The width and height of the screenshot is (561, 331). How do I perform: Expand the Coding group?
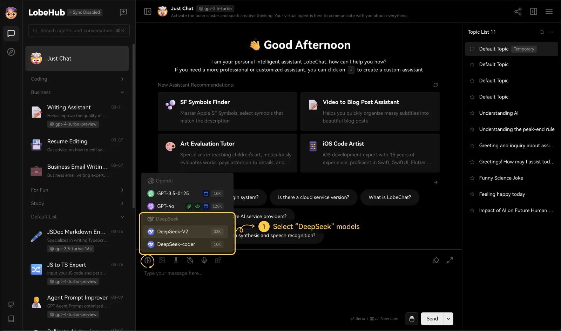click(77, 79)
